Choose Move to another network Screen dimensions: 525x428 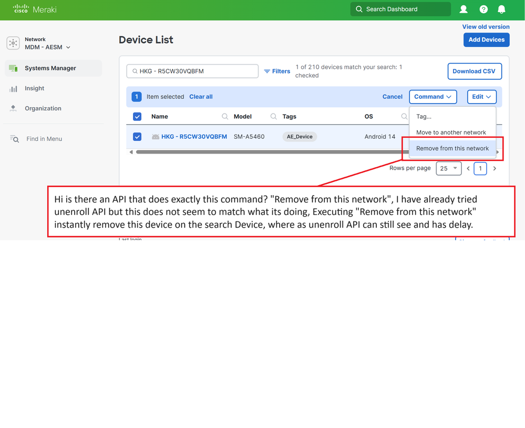click(x=451, y=133)
